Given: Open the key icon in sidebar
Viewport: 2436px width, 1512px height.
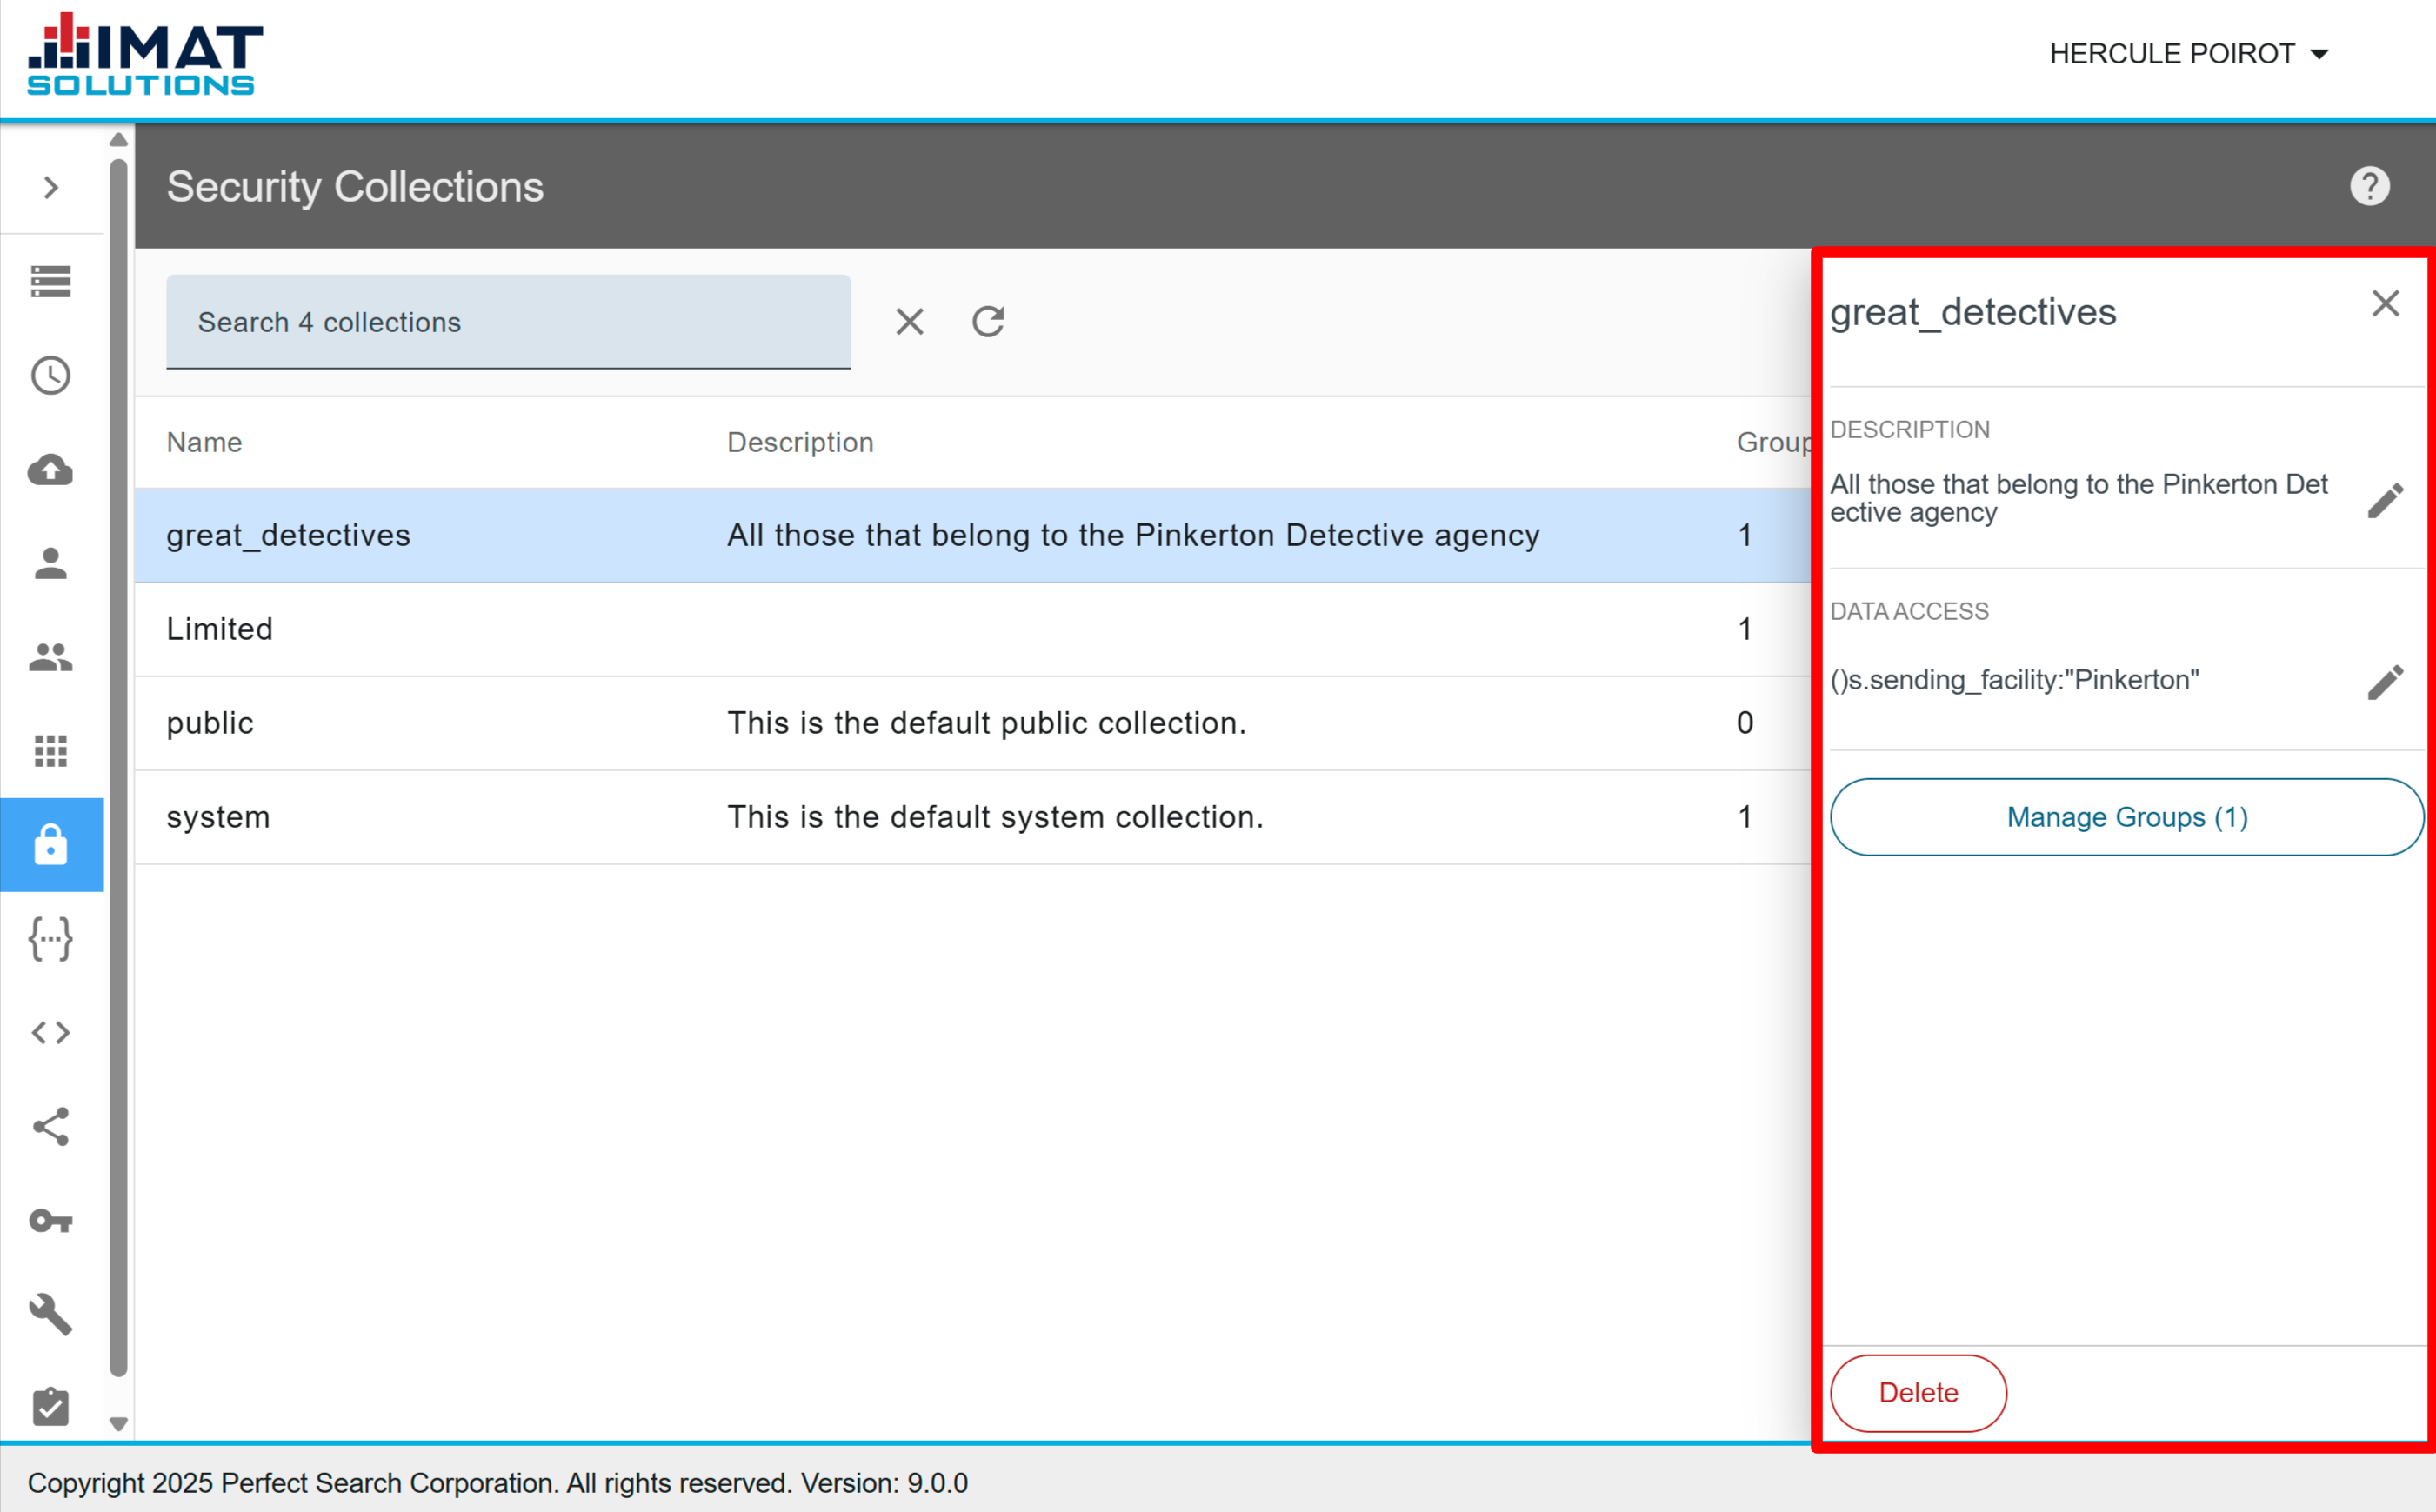Looking at the screenshot, I should 51,1220.
